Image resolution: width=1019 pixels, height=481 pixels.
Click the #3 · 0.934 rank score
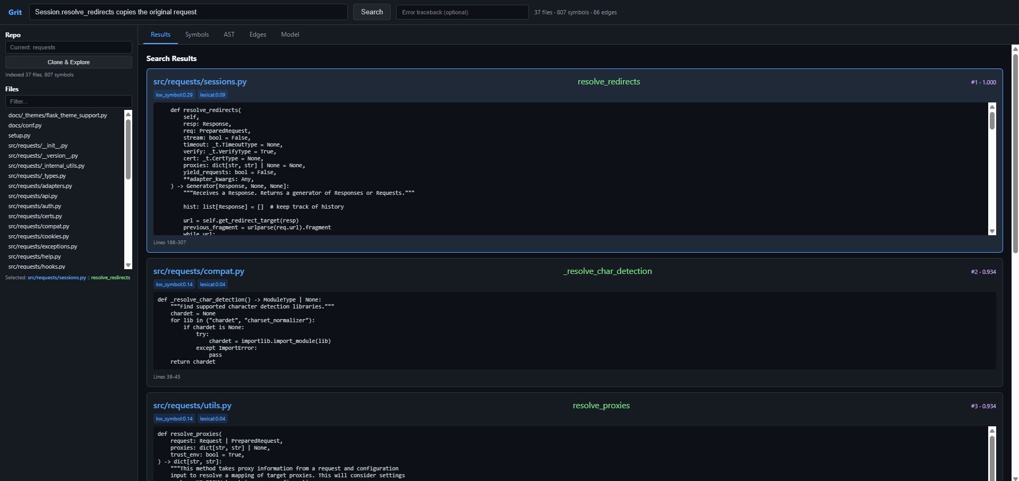(x=983, y=406)
